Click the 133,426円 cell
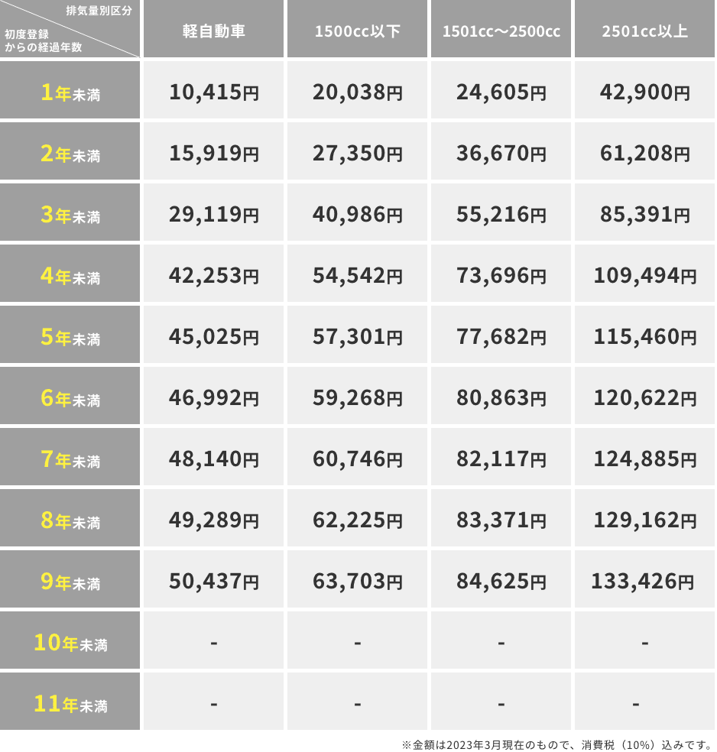Screen dimensions: 717x752 pos(645,582)
